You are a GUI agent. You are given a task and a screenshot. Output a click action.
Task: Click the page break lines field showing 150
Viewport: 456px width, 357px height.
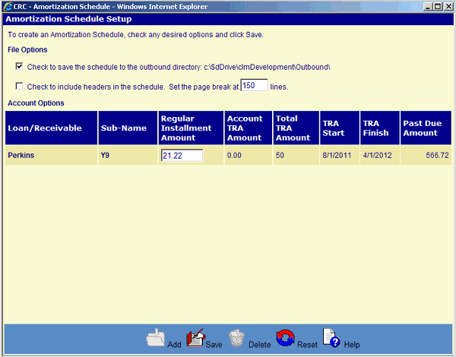click(254, 85)
